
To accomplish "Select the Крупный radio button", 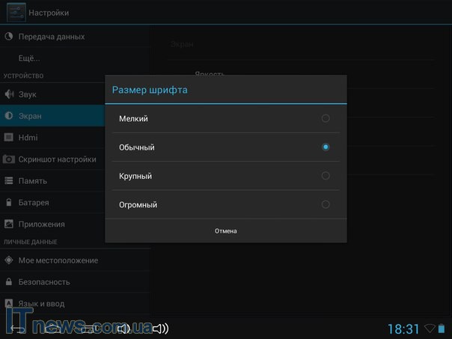I will [326, 176].
